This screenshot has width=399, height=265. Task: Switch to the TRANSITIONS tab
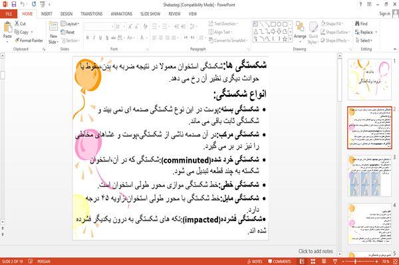92,14
